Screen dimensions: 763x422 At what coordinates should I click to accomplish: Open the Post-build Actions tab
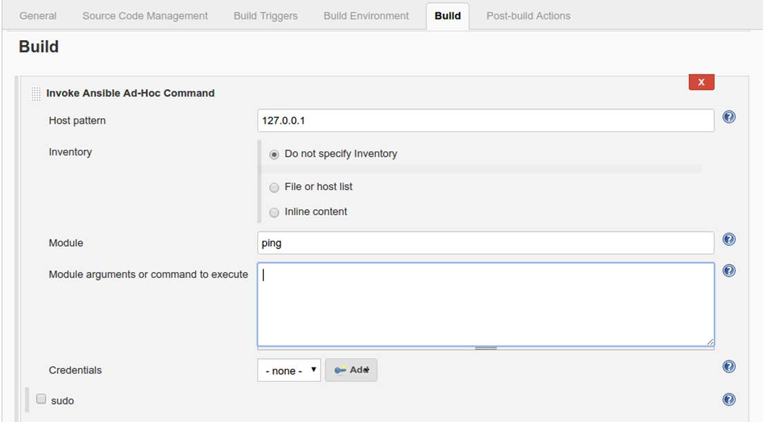point(528,15)
